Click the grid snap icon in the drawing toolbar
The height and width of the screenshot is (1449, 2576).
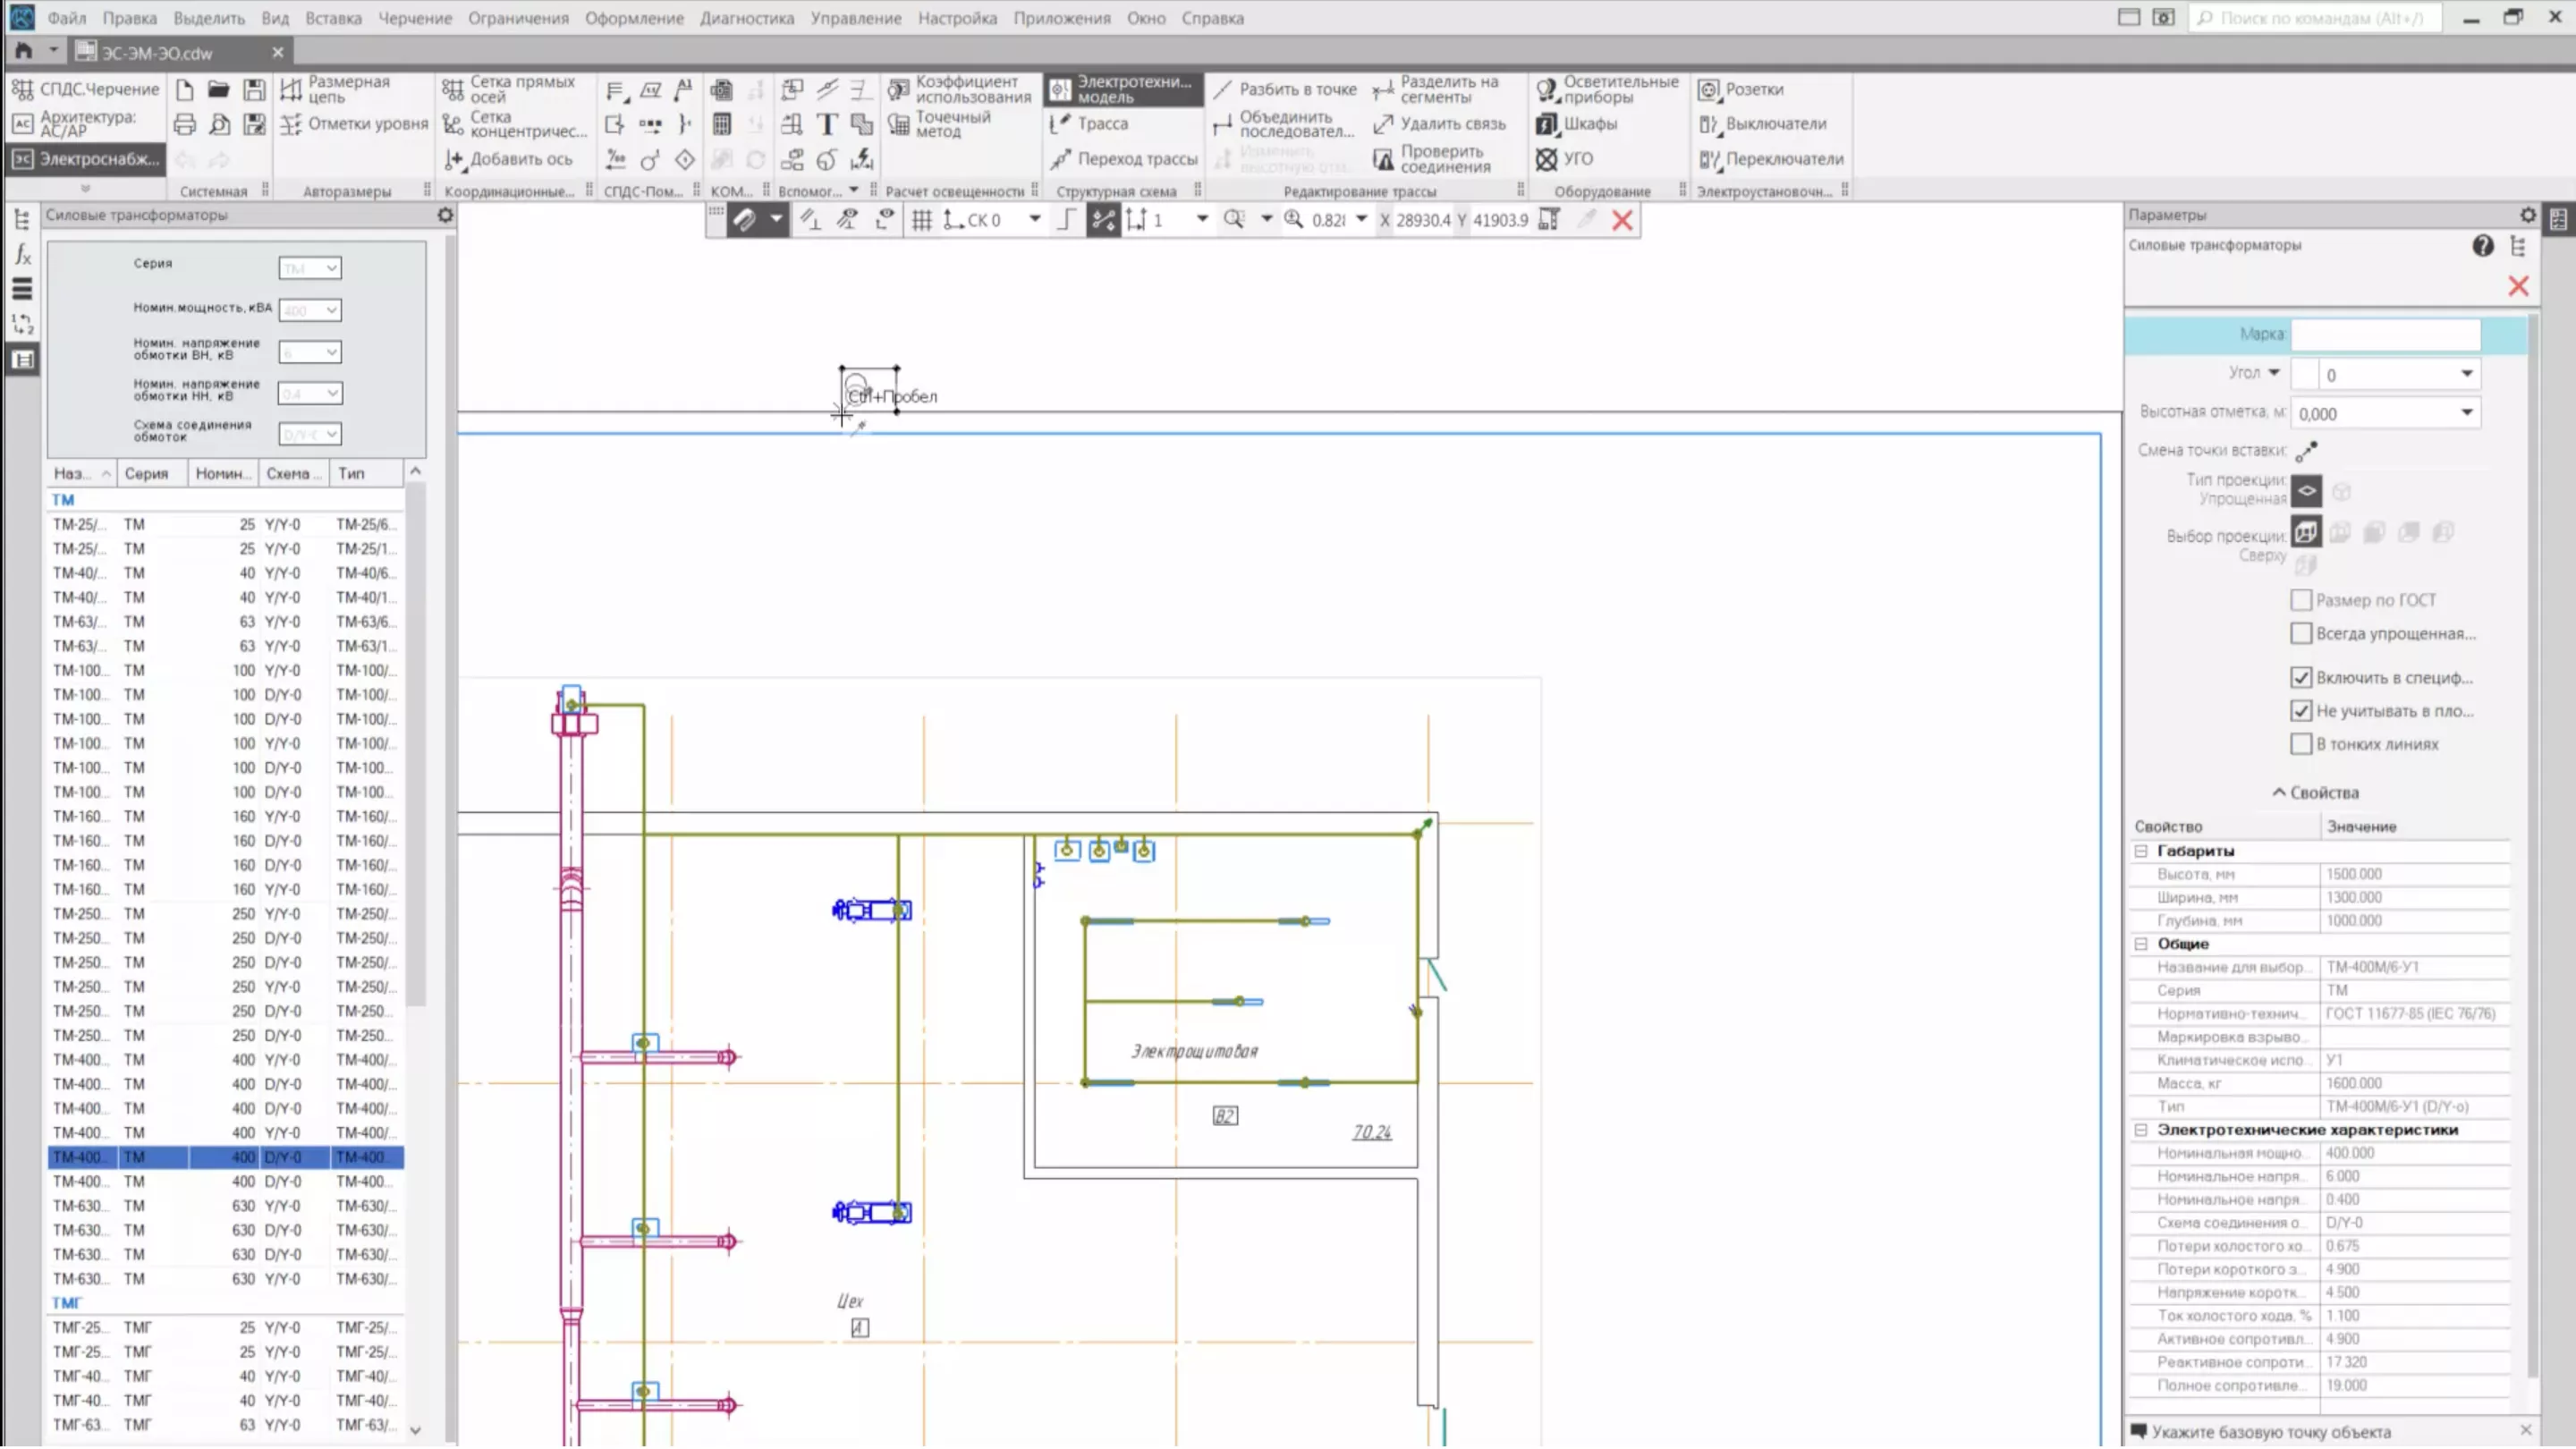click(921, 220)
